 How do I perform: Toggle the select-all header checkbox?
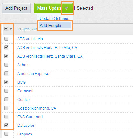6,28
